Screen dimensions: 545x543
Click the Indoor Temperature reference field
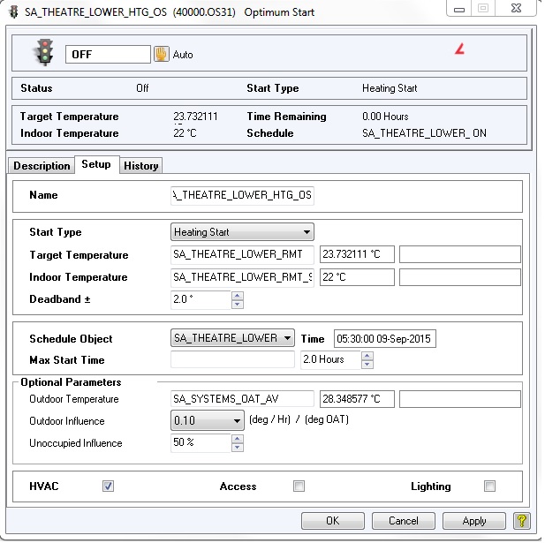[242, 277]
